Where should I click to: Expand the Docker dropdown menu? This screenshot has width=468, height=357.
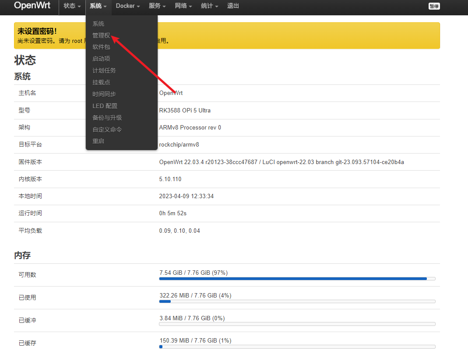pyautogui.click(x=128, y=6)
